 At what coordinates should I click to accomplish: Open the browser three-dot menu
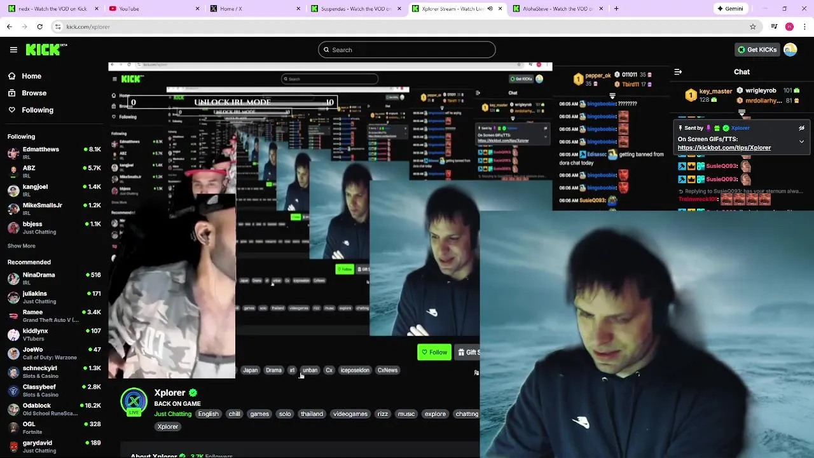click(805, 27)
